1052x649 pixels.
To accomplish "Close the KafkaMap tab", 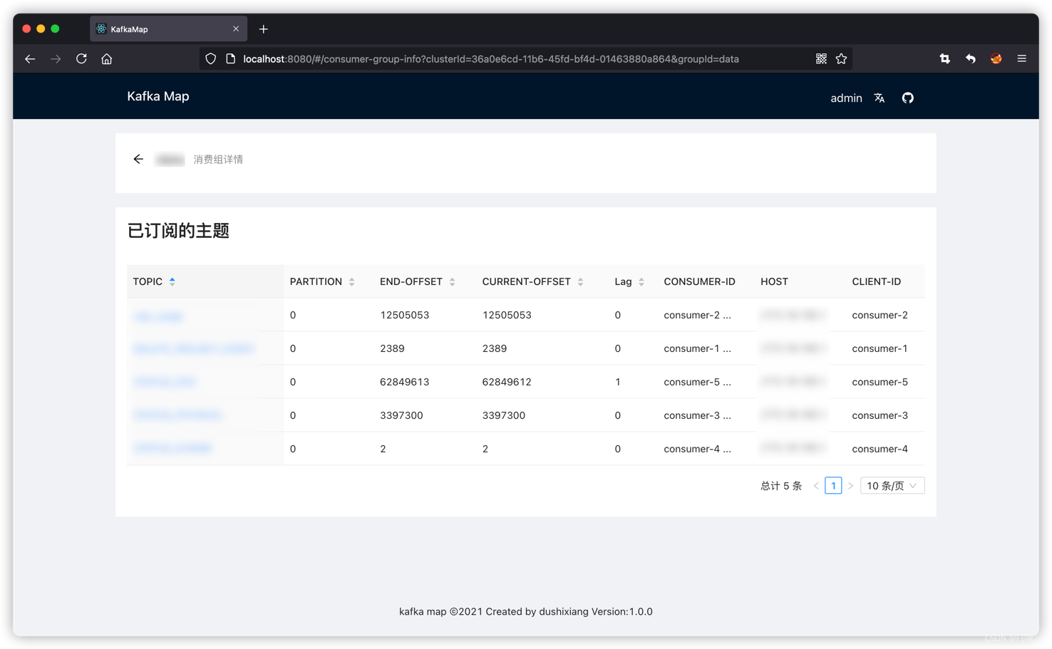I will pyautogui.click(x=236, y=29).
